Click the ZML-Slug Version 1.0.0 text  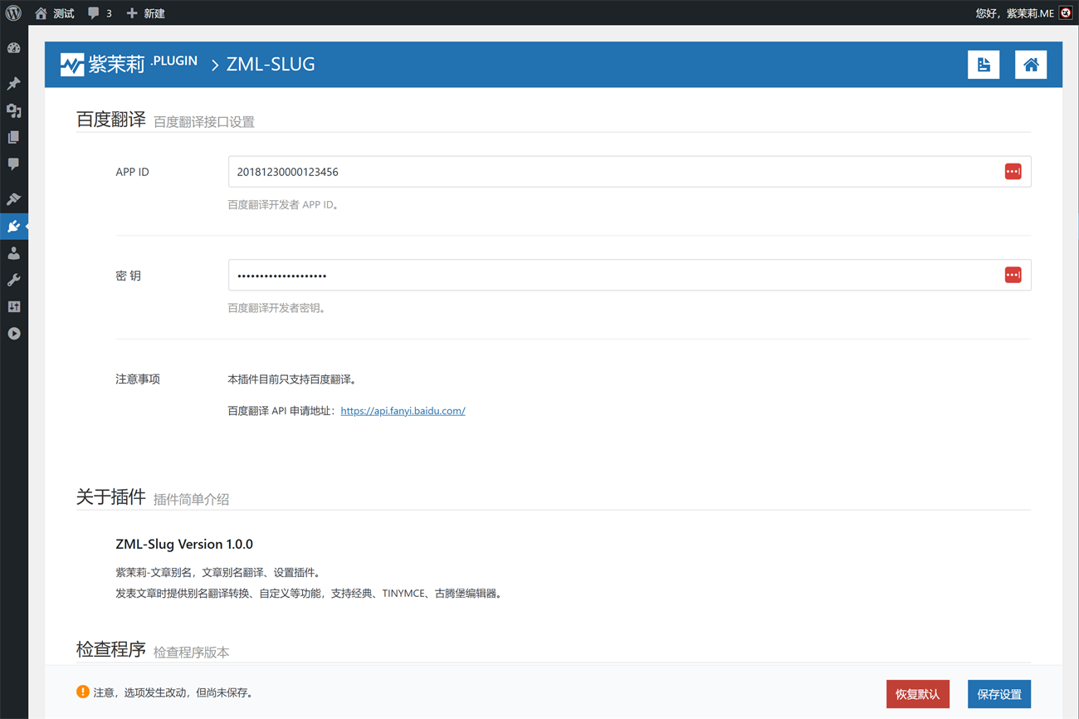[x=184, y=545]
